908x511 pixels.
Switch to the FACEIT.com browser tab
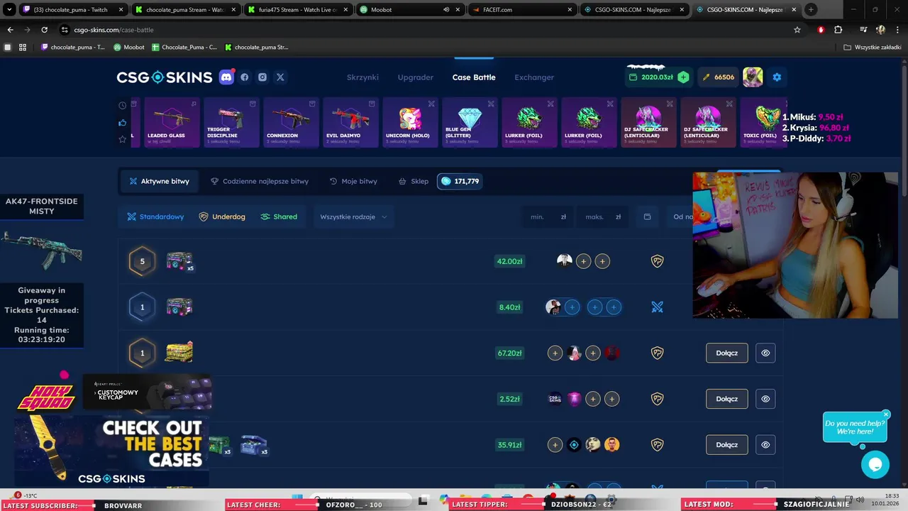click(522, 9)
